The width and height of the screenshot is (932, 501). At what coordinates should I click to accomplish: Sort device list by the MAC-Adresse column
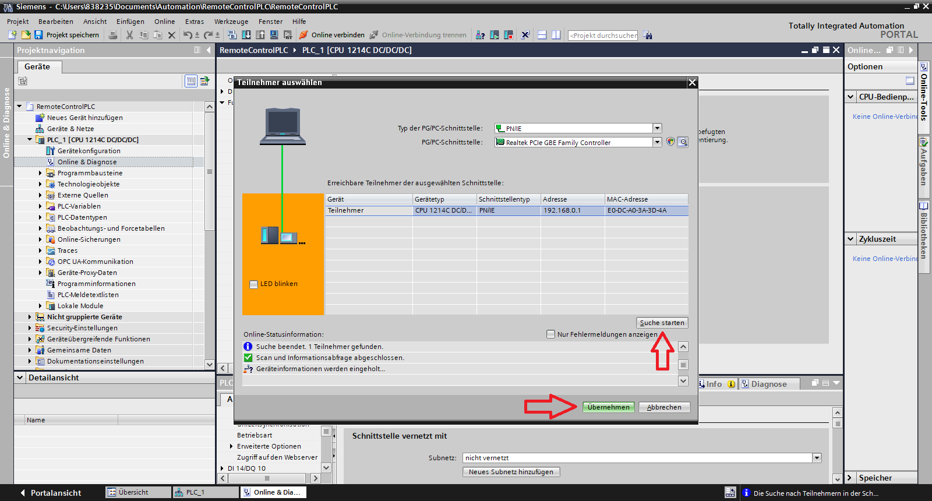(647, 199)
